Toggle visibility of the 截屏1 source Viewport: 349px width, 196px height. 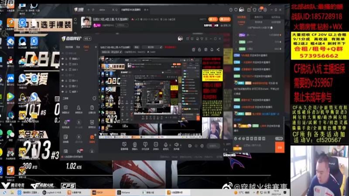click(62, 91)
